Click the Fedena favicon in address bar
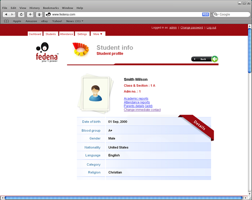Image resolution: width=252 pixels, height=200 pixels. tap(48, 14)
